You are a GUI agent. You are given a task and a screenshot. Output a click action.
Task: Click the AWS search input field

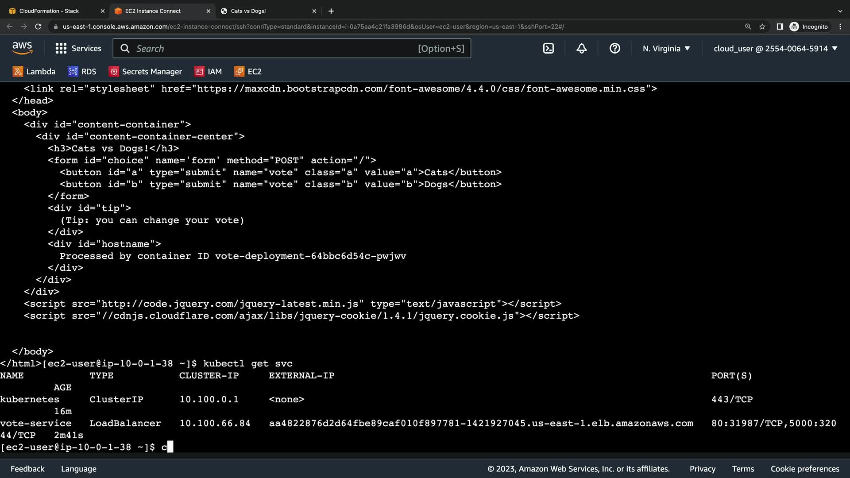[x=274, y=49]
